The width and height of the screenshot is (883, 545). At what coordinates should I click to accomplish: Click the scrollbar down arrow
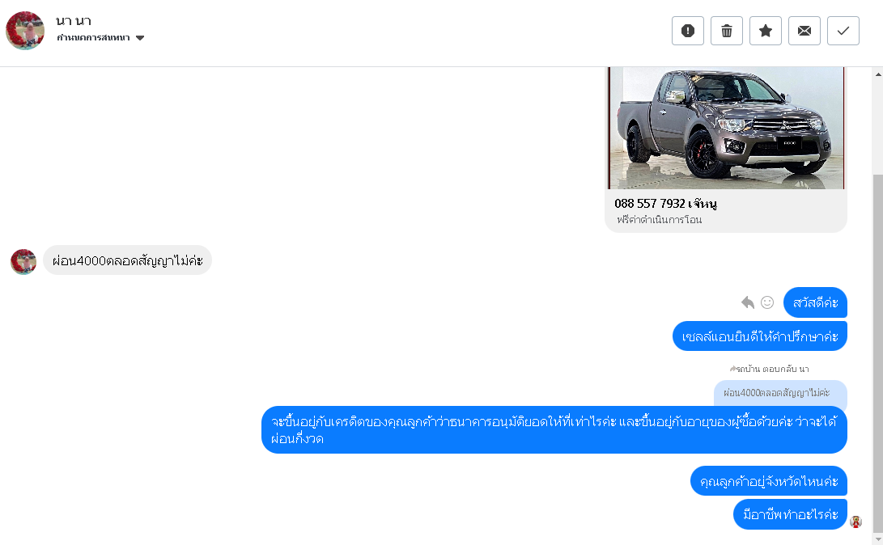pos(878,539)
